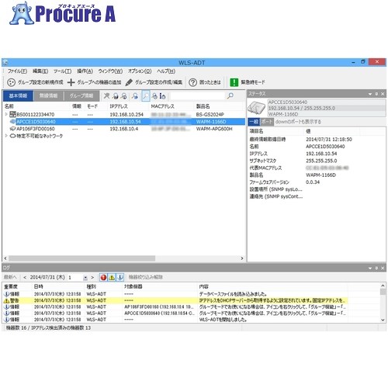Click the pencil icon for グループ設定の作成/編集
This screenshot has height=388, width=388.
point(129,82)
